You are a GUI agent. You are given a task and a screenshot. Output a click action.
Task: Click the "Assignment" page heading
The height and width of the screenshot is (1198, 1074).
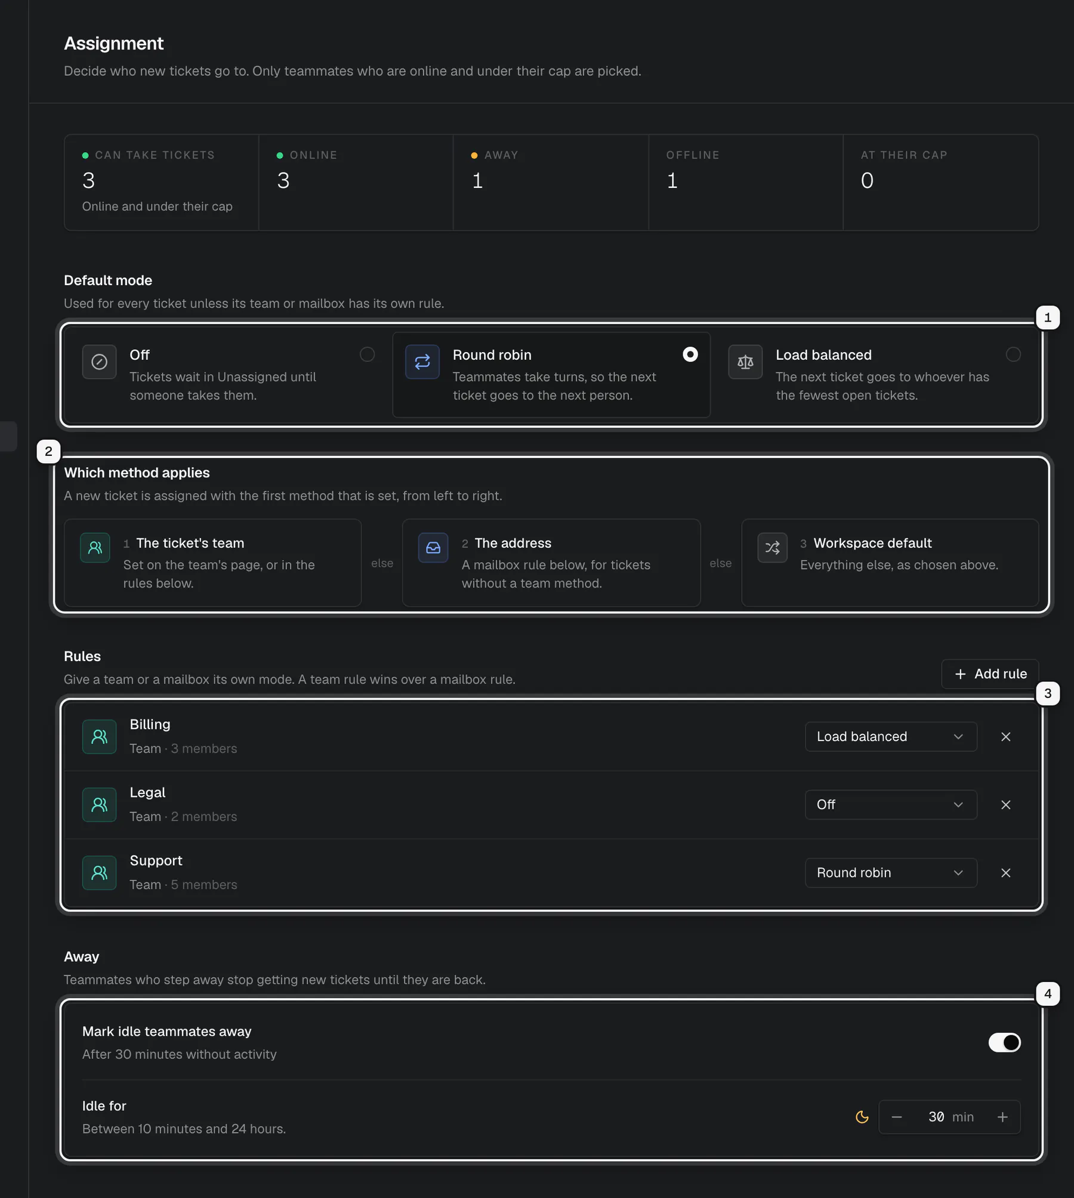pos(113,44)
